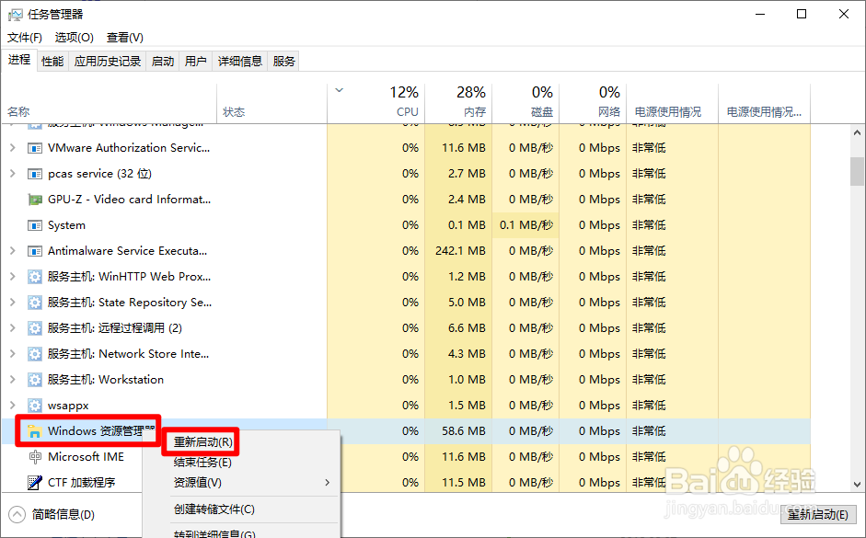Click the 58.6 MB memory cell
The image size is (866, 538).
click(458, 431)
